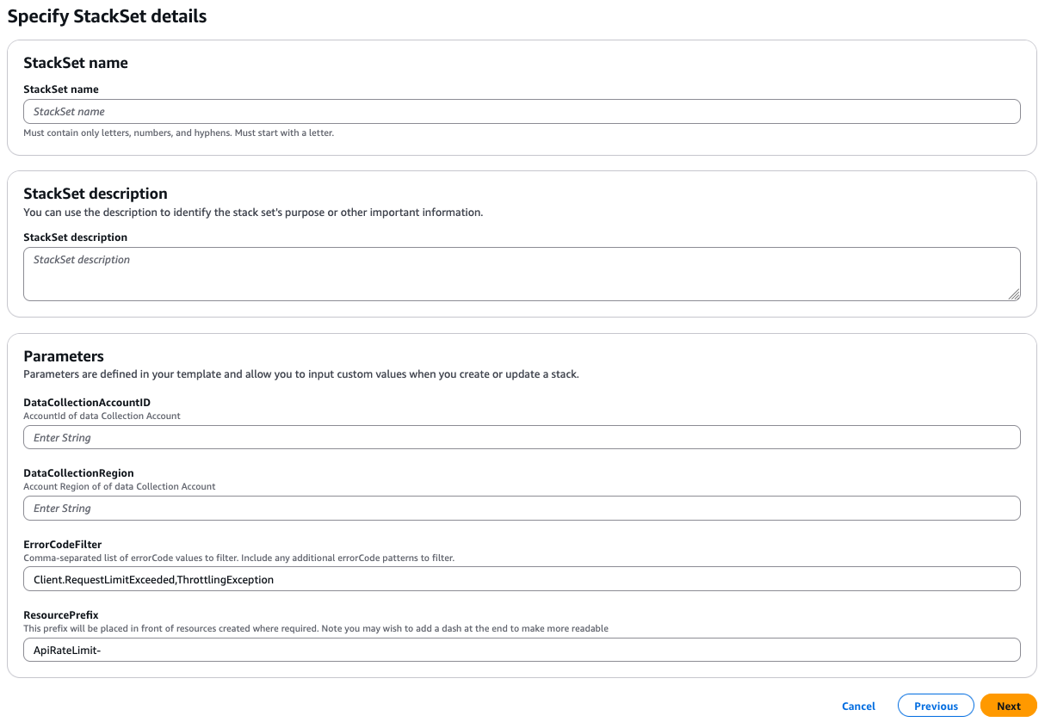Click the DataCollectionAccountID field label
The height and width of the screenshot is (728, 1051).
pyautogui.click(x=87, y=402)
